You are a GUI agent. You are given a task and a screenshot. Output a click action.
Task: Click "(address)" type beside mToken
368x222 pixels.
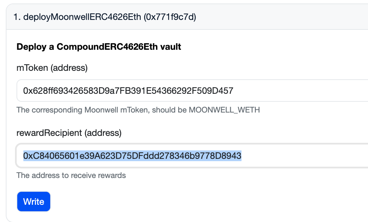click(69, 68)
